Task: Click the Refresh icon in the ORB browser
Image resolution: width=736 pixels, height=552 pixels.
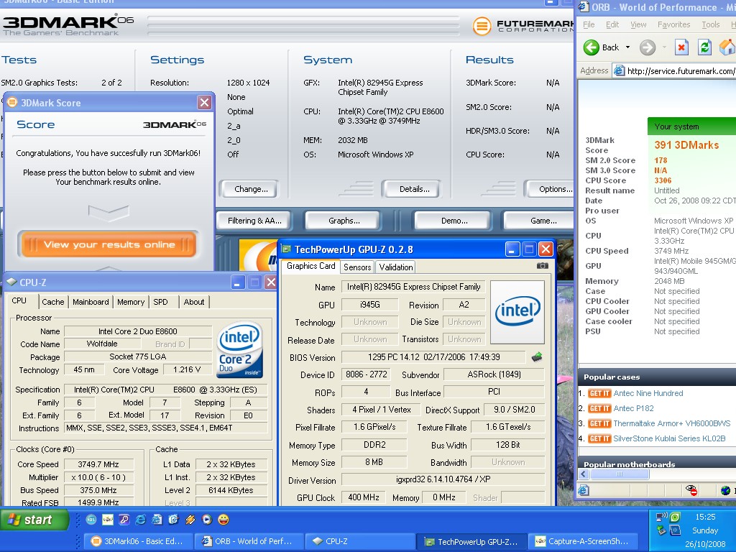Action: click(x=704, y=47)
